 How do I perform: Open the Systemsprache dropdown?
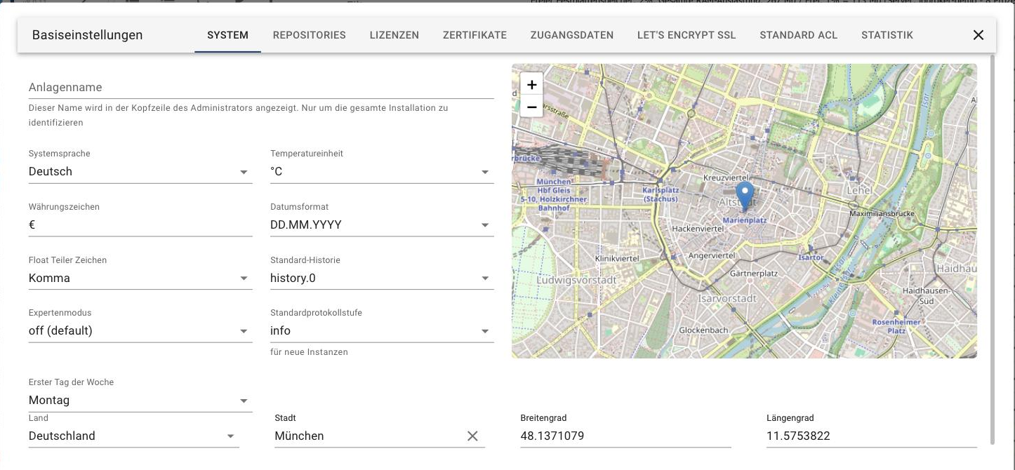tap(140, 172)
